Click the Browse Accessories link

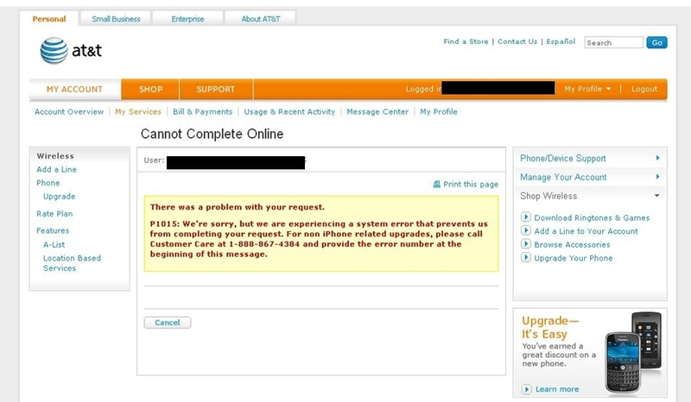(x=572, y=244)
